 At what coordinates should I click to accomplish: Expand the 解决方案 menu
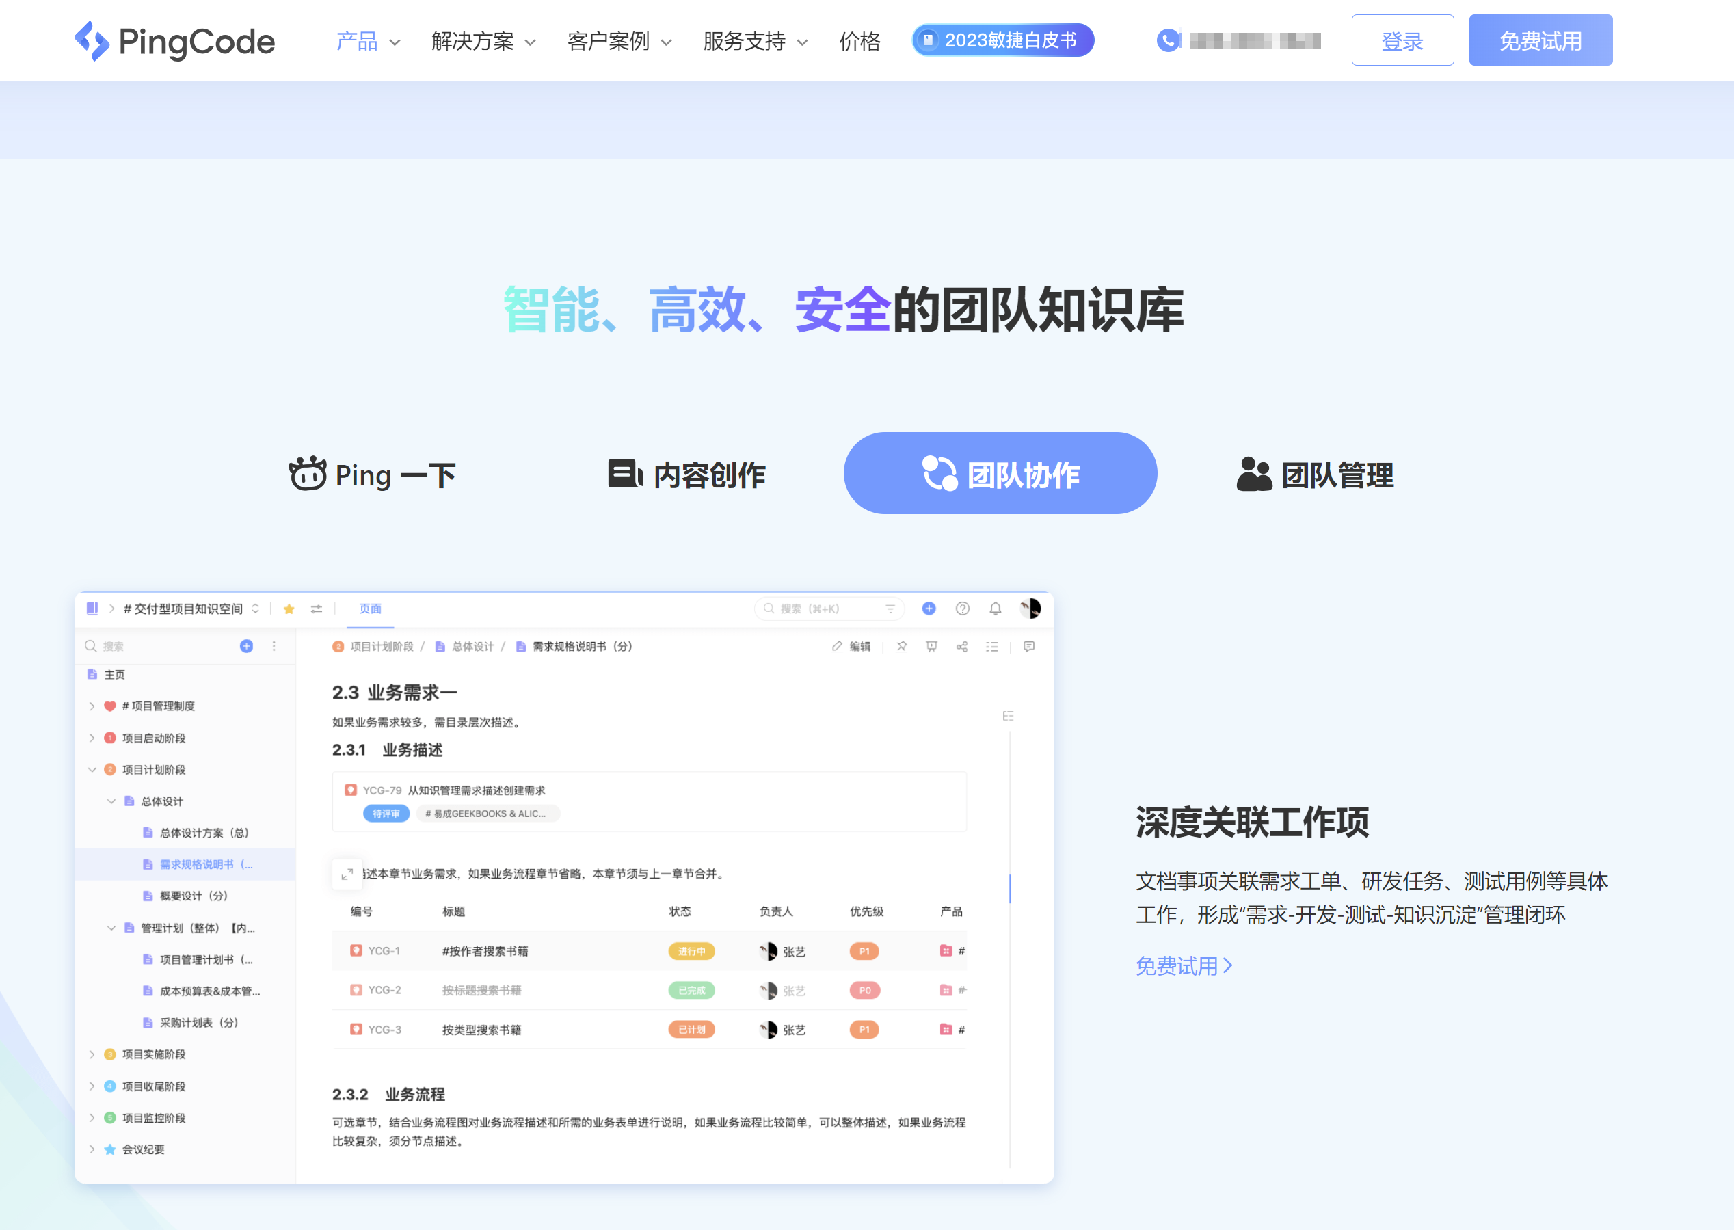tap(483, 41)
